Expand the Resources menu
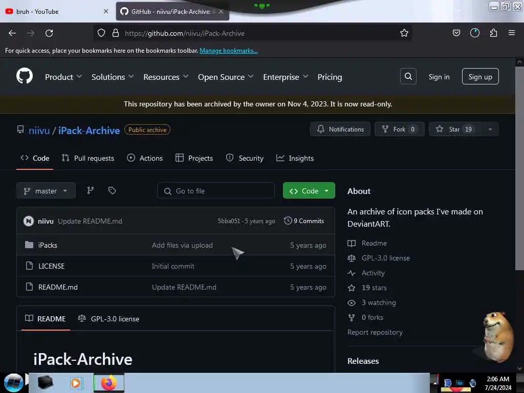The height and width of the screenshot is (393, 524). (x=166, y=77)
